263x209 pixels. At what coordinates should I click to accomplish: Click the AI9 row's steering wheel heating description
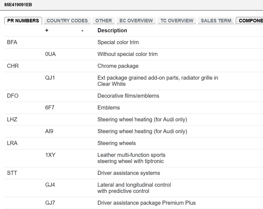tap(142, 131)
